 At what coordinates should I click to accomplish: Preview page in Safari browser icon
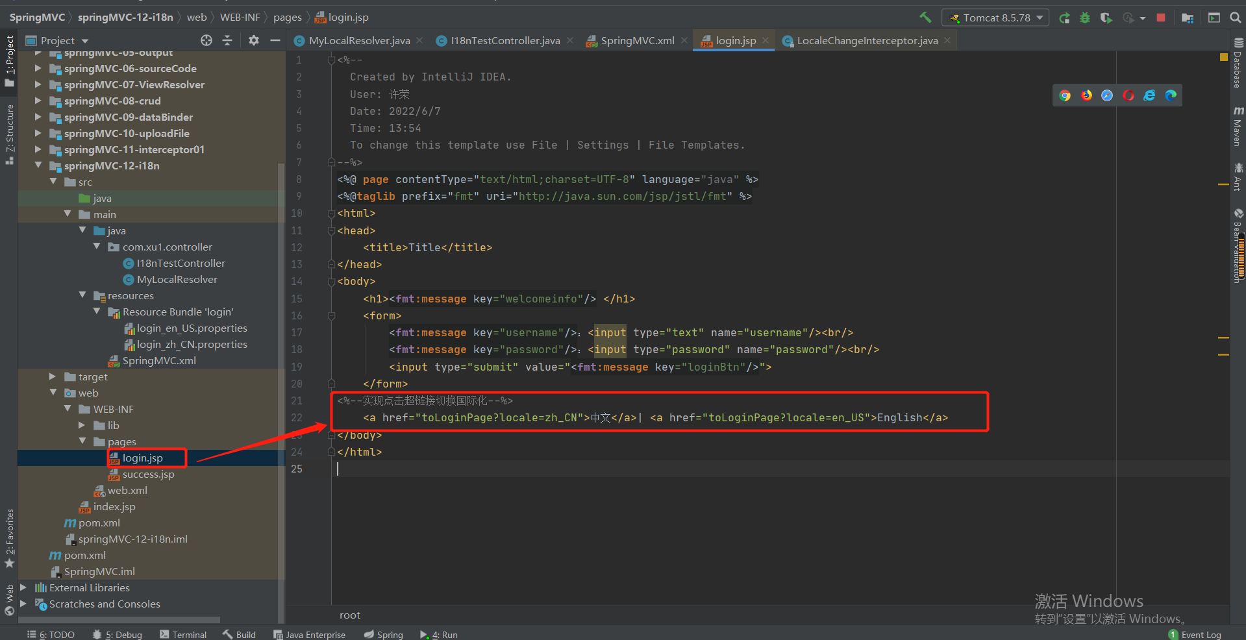[1107, 95]
